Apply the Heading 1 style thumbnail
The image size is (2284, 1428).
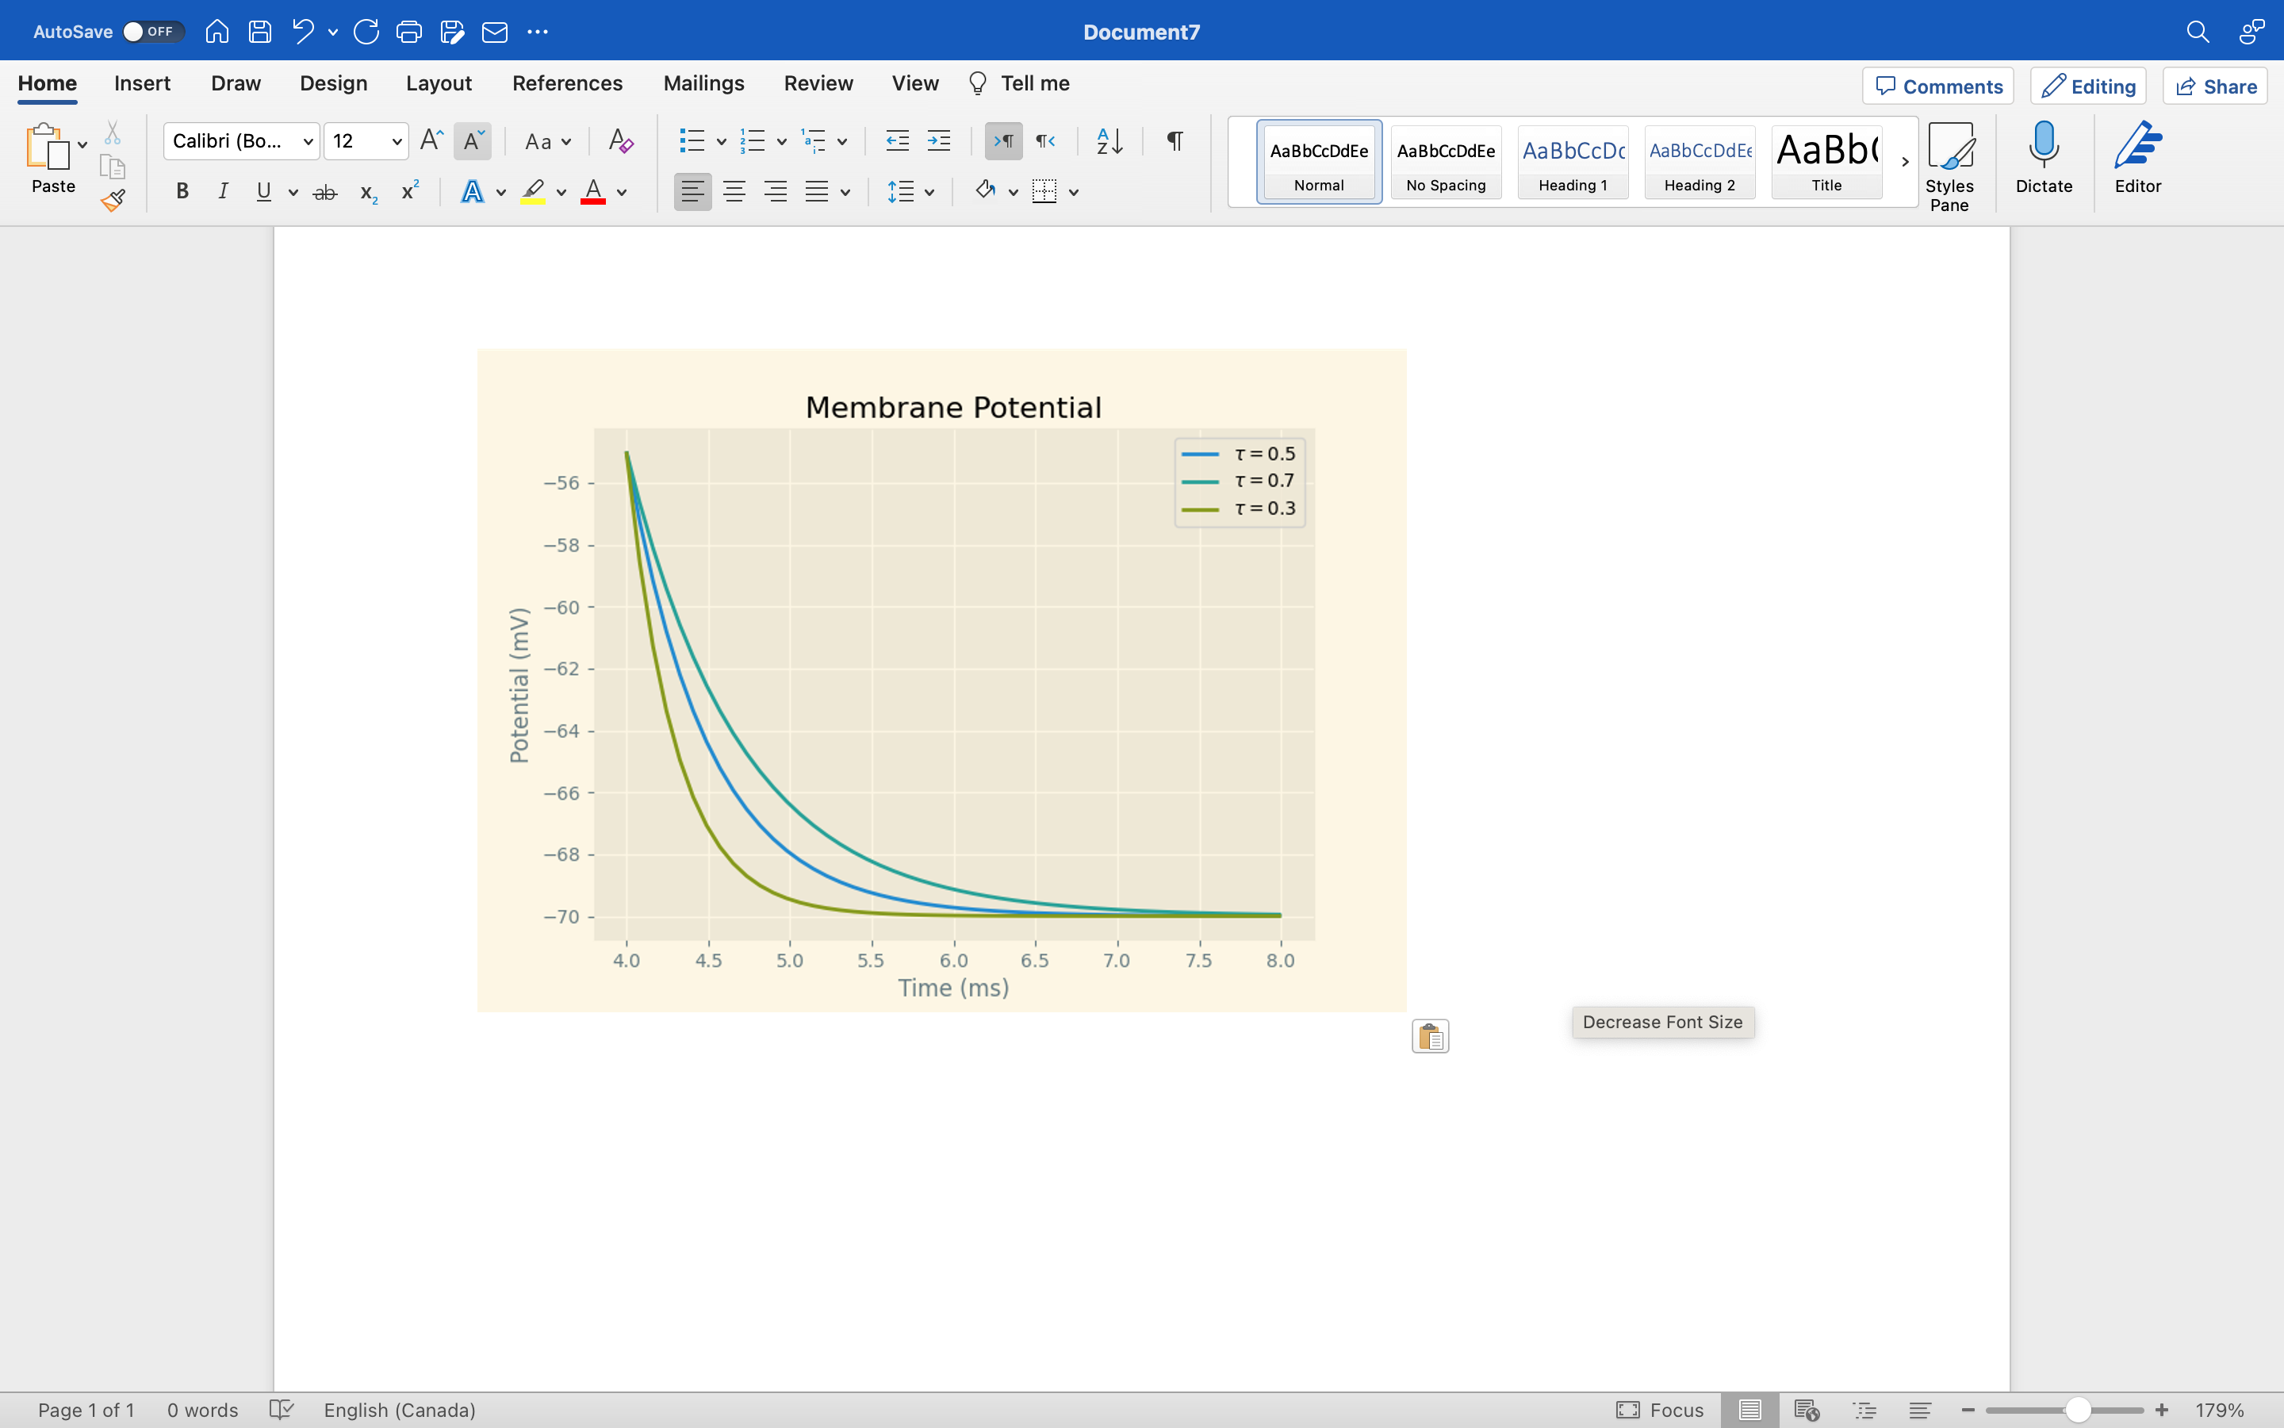(x=1573, y=162)
